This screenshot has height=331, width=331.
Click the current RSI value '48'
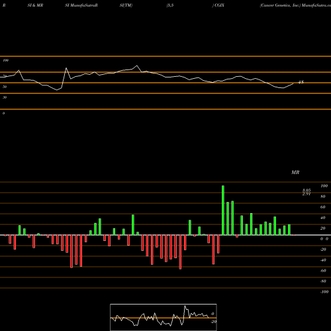(x=301, y=82)
